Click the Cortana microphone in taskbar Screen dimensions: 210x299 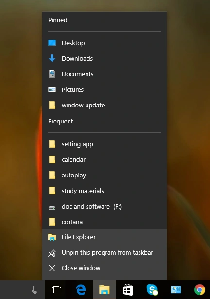point(35,290)
